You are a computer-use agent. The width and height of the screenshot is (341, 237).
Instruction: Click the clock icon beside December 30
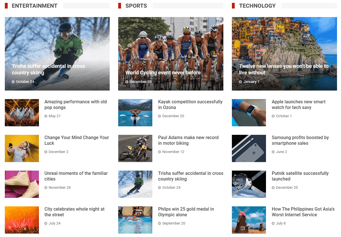point(127,82)
